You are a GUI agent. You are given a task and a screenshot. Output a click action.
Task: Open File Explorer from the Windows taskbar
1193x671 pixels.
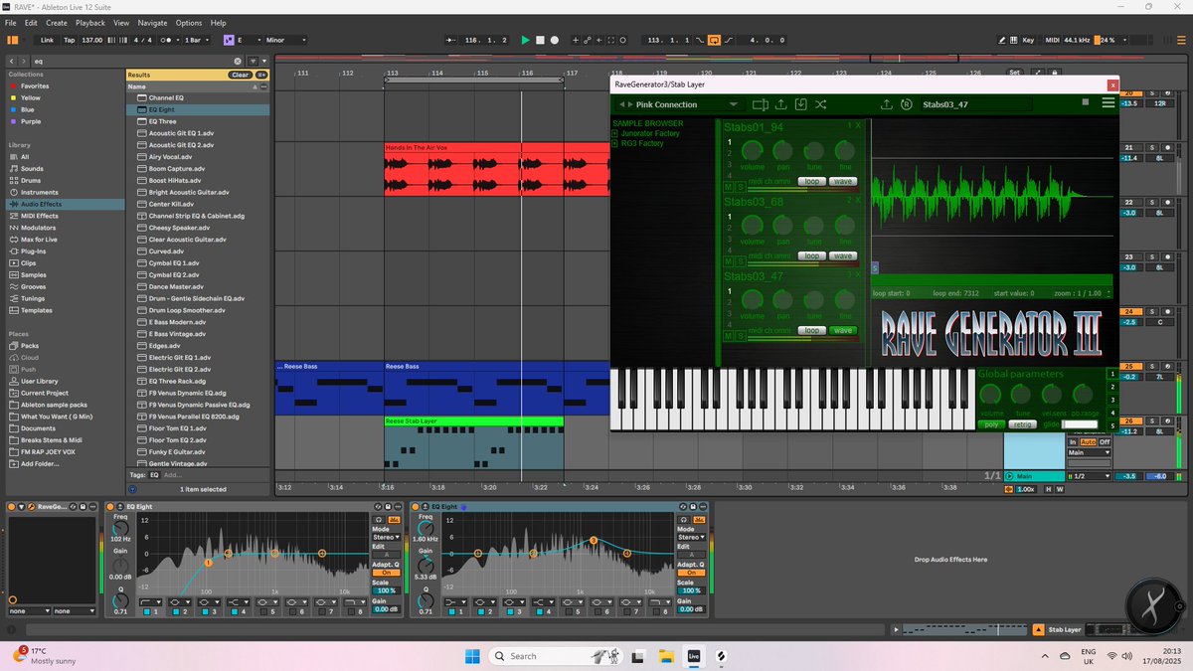tap(667, 656)
